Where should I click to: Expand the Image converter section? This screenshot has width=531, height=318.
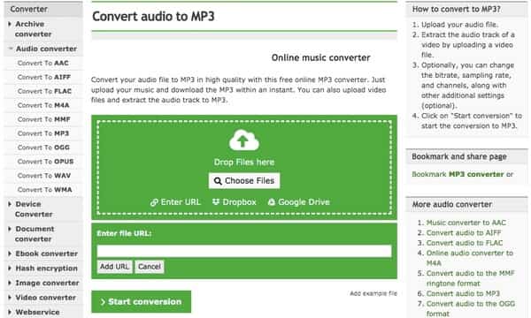point(43,283)
